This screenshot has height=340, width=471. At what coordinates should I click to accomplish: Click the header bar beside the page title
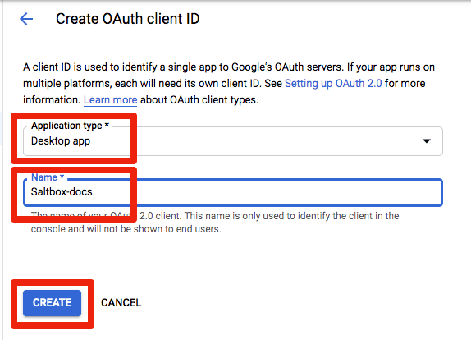pyautogui.click(x=331, y=19)
